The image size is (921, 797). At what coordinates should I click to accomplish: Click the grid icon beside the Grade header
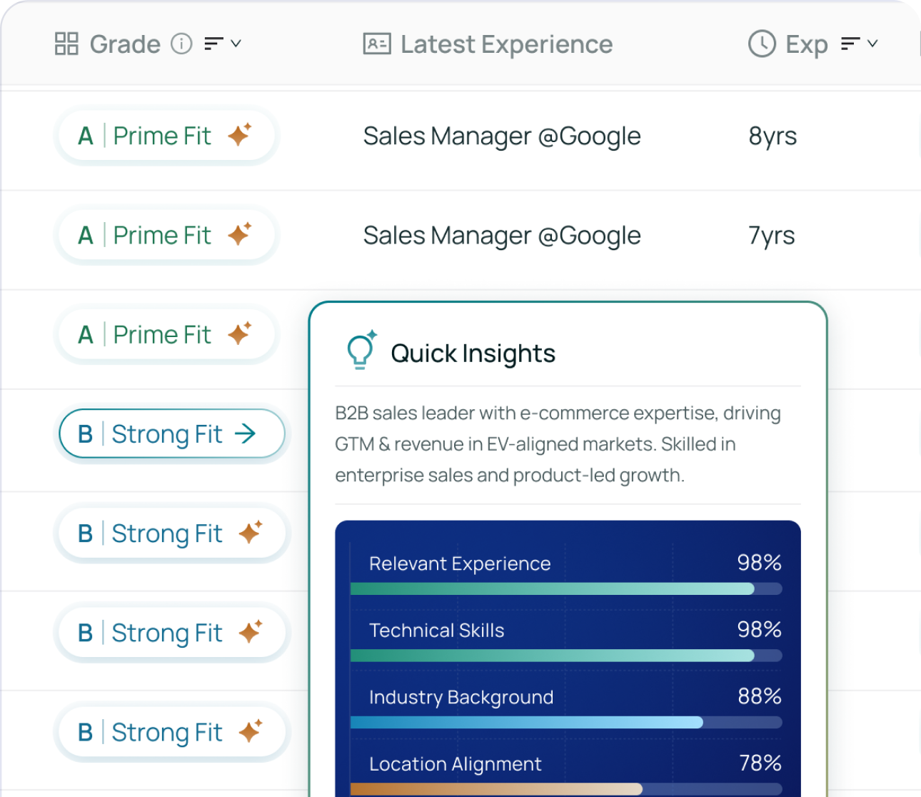click(x=66, y=44)
